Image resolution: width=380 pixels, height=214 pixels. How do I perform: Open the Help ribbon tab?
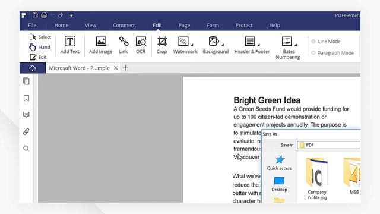pos(274,25)
